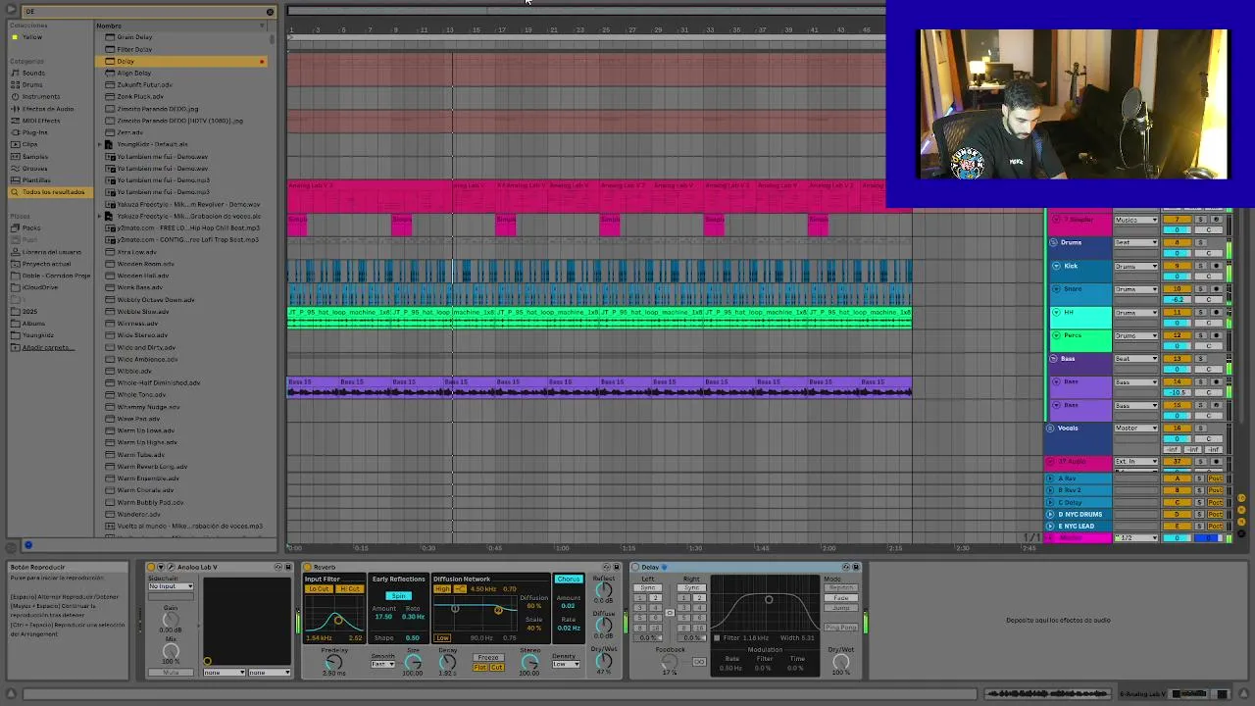Fold the Bass group track
Viewport: 1255px width, 706px height.
[x=1054, y=359]
